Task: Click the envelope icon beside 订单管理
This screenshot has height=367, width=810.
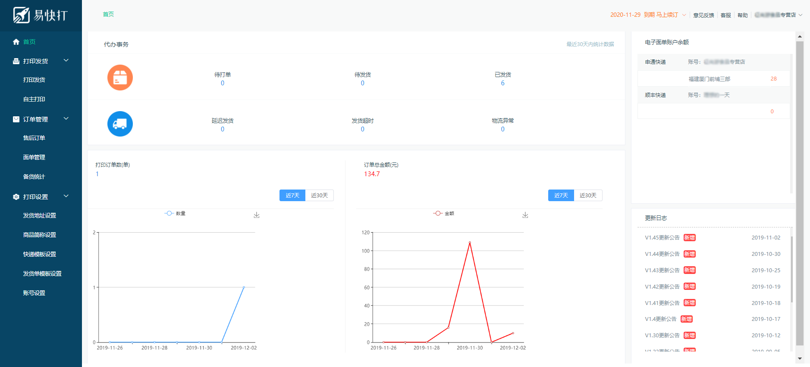Action: click(x=16, y=119)
